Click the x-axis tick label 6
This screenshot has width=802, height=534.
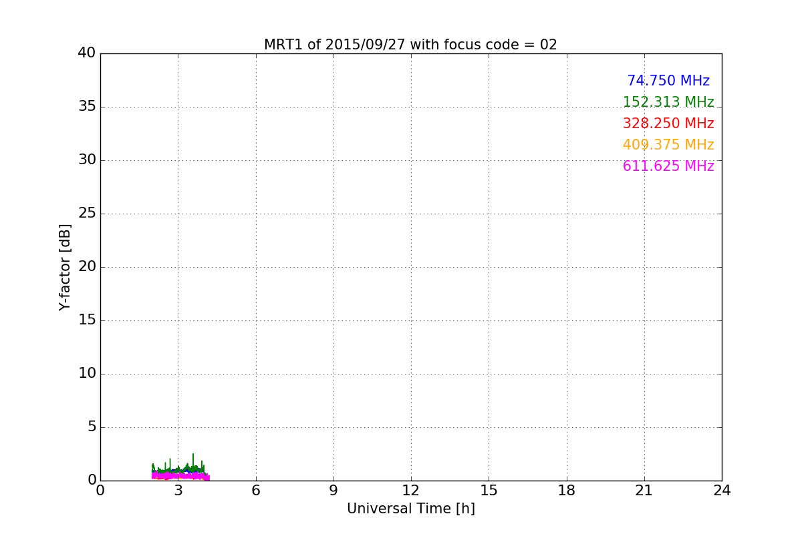[256, 491]
